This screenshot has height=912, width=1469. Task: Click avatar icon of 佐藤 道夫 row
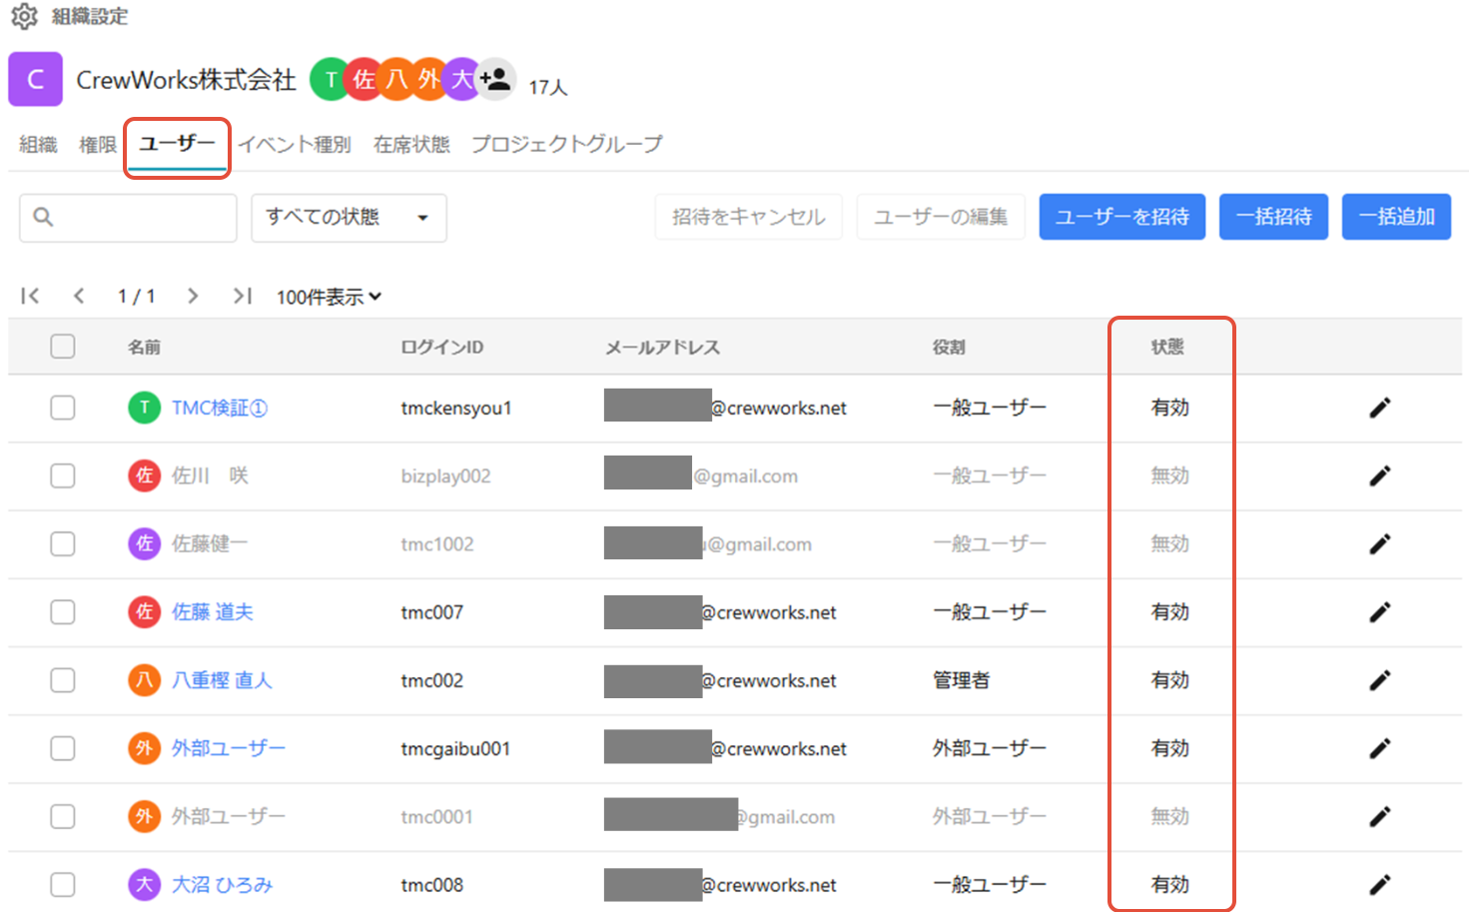point(145,611)
